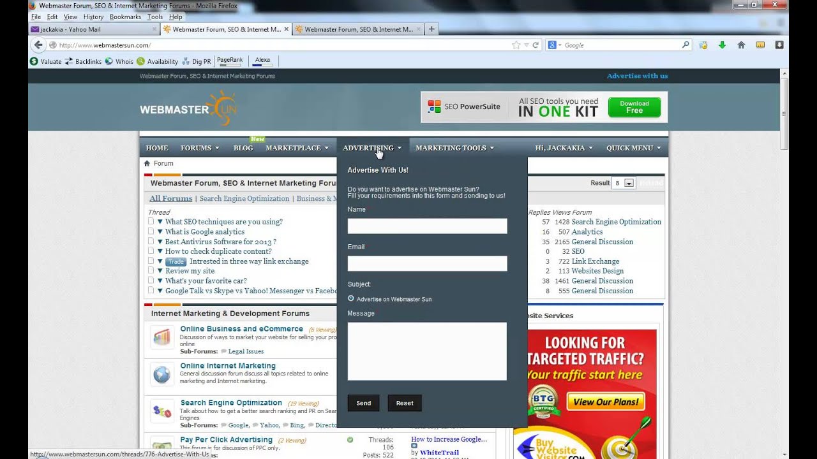Click the Name input field
The width and height of the screenshot is (817, 459).
click(x=427, y=226)
